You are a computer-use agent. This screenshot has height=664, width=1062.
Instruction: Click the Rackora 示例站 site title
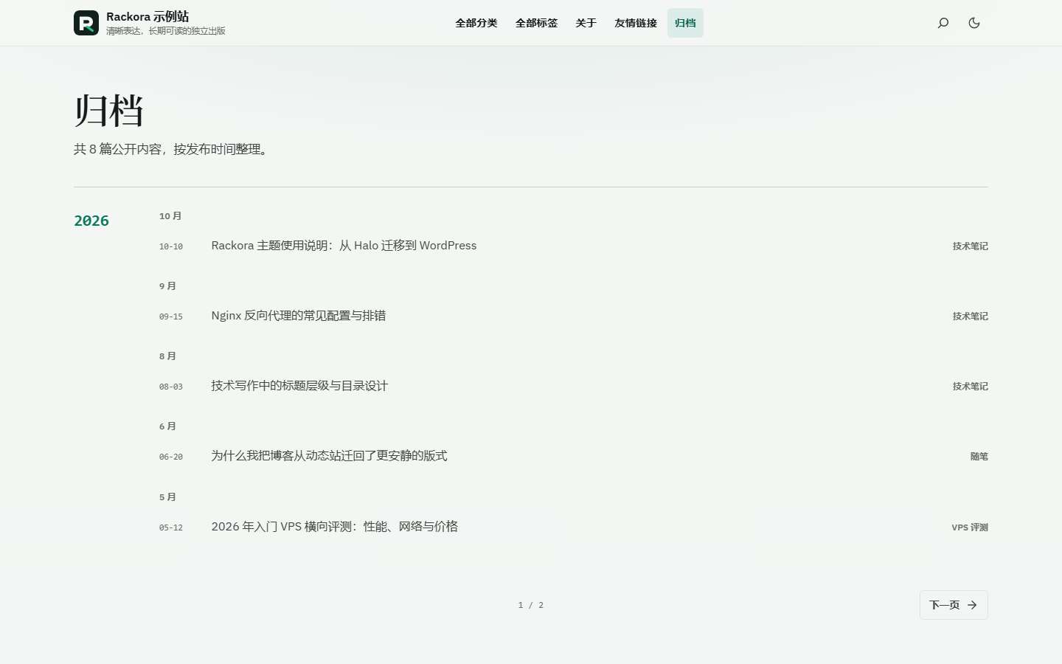[x=147, y=16]
